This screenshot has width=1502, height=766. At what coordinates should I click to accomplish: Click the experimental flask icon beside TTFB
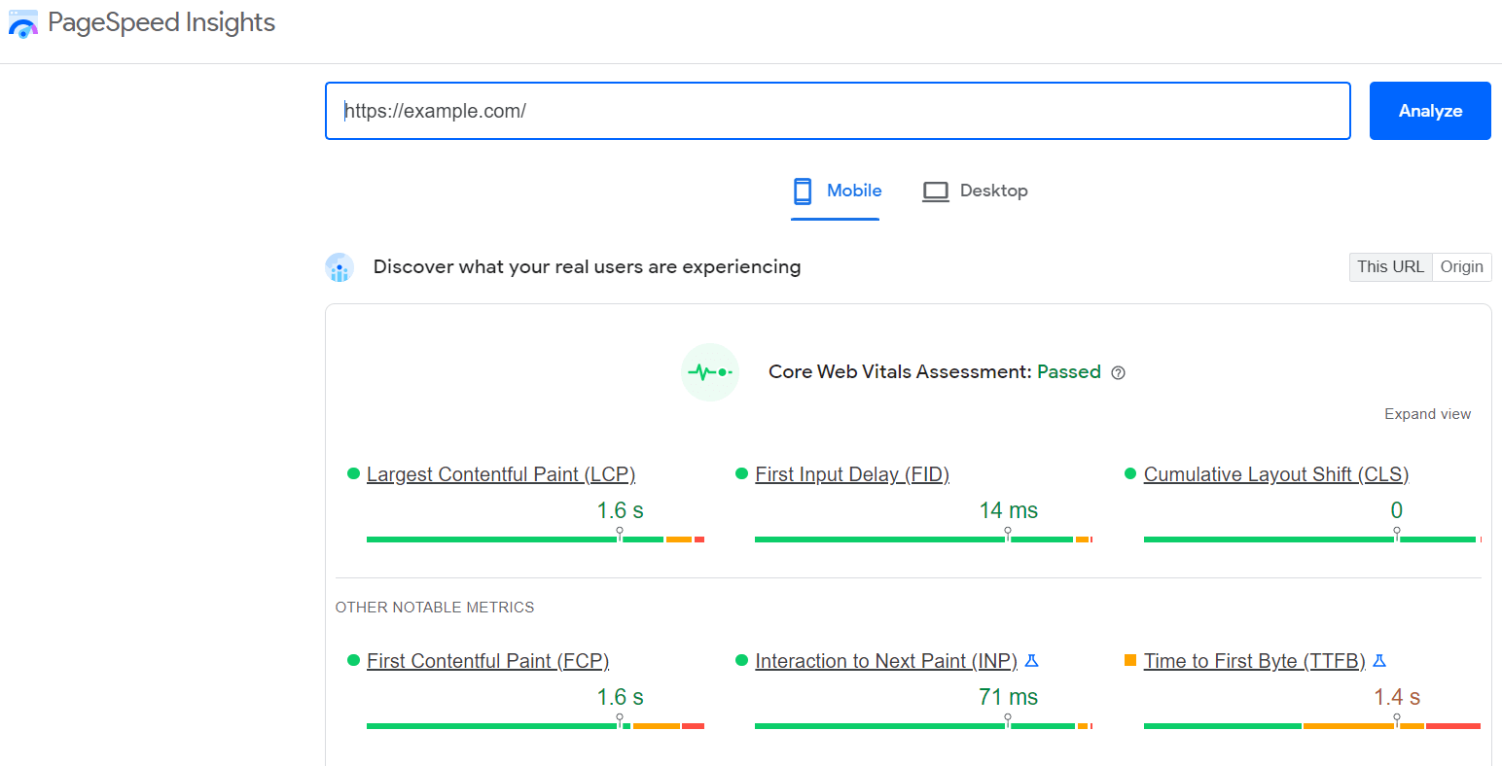click(1379, 660)
